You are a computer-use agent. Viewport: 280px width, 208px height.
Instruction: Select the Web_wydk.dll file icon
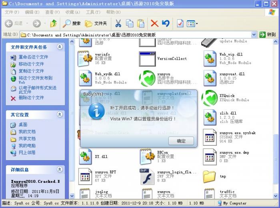pyautogui.click(x=85, y=78)
